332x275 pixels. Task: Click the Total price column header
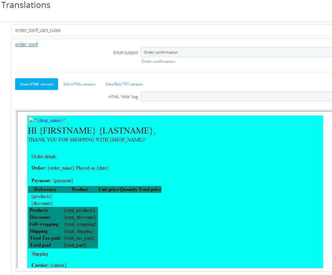pyautogui.click(x=150, y=189)
